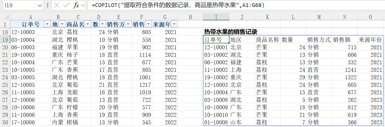
Task: Click the Cancel X formula icon
Action: [57, 5]
